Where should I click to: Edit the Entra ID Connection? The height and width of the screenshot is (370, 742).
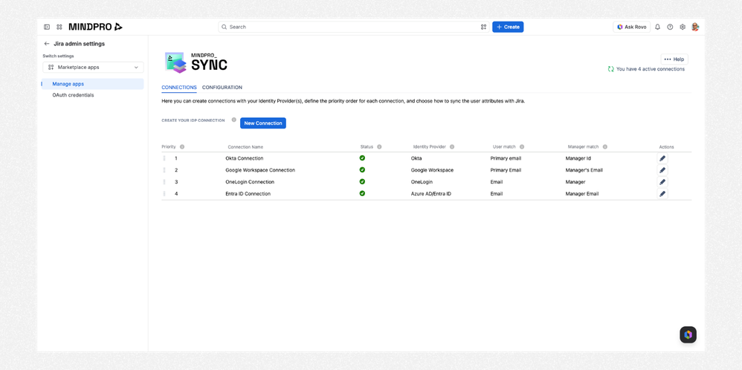(662, 194)
